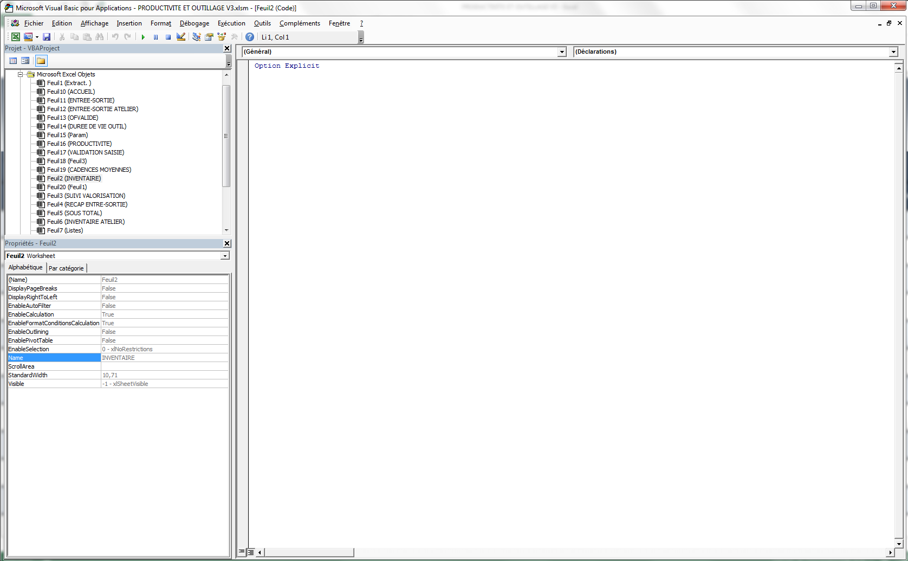Click the StandardWidth value 10,71

click(165, 375)
